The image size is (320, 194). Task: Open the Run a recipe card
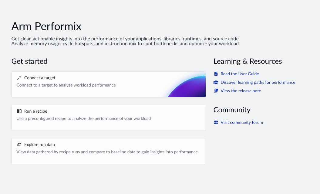point(109,118)
